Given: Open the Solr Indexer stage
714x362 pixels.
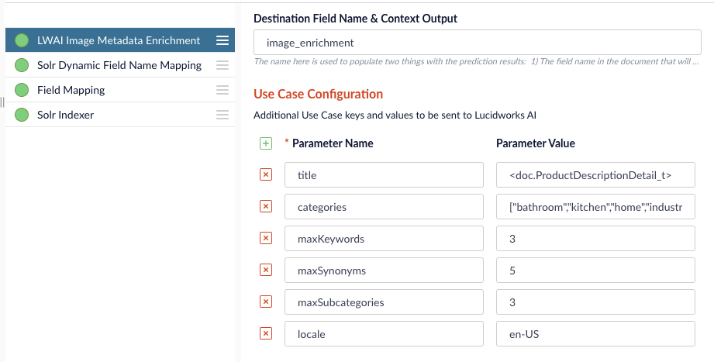Looking at the screenshot, I should [x=119, y=115].
